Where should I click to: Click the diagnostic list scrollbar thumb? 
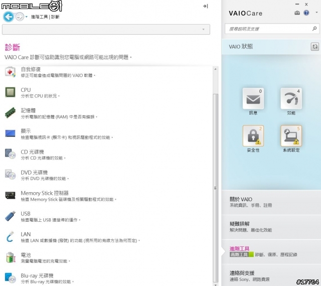coord(215,188)
